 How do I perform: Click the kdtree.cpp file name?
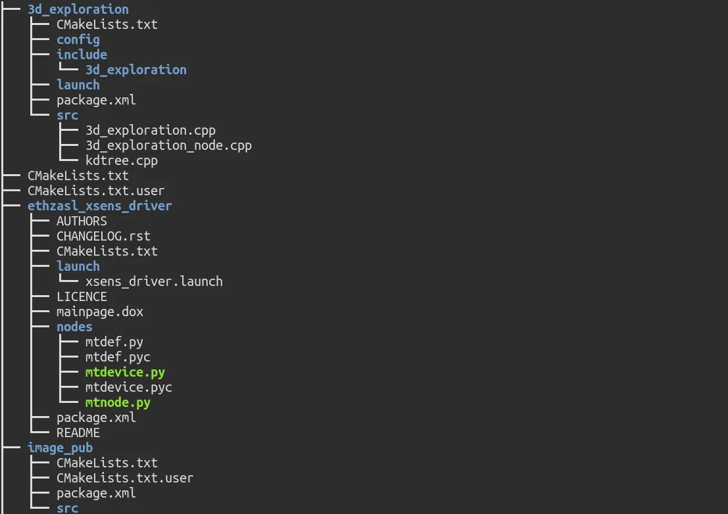[121, 160]
